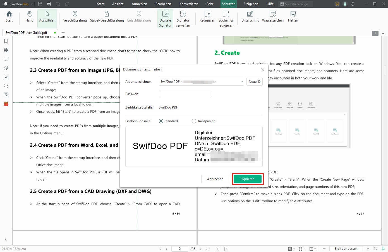Open Stapel-Verschlüsselung batch encryption
The width and height of the screenshot is (388, 252).
coord(107,17)
